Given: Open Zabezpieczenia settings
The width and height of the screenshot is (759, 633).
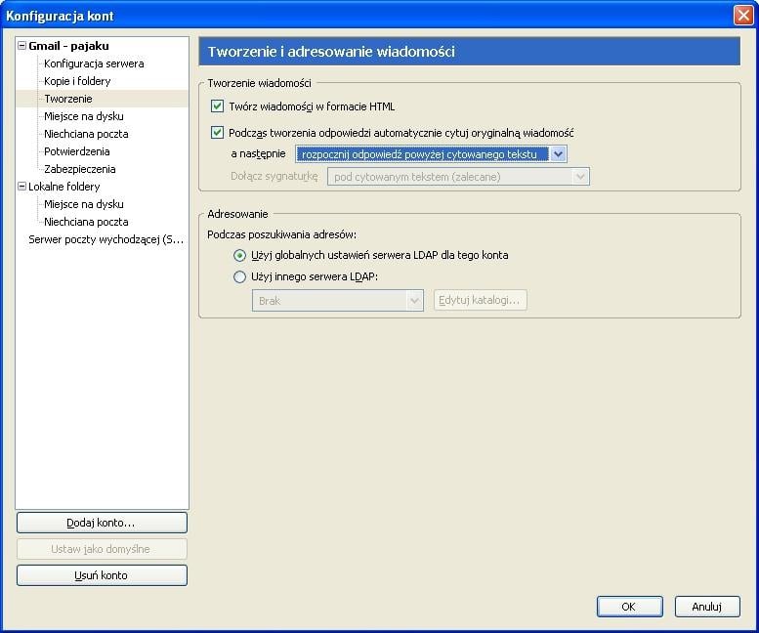Looking at the screenshot, I should pyautogui.click(x=80, y=169).
